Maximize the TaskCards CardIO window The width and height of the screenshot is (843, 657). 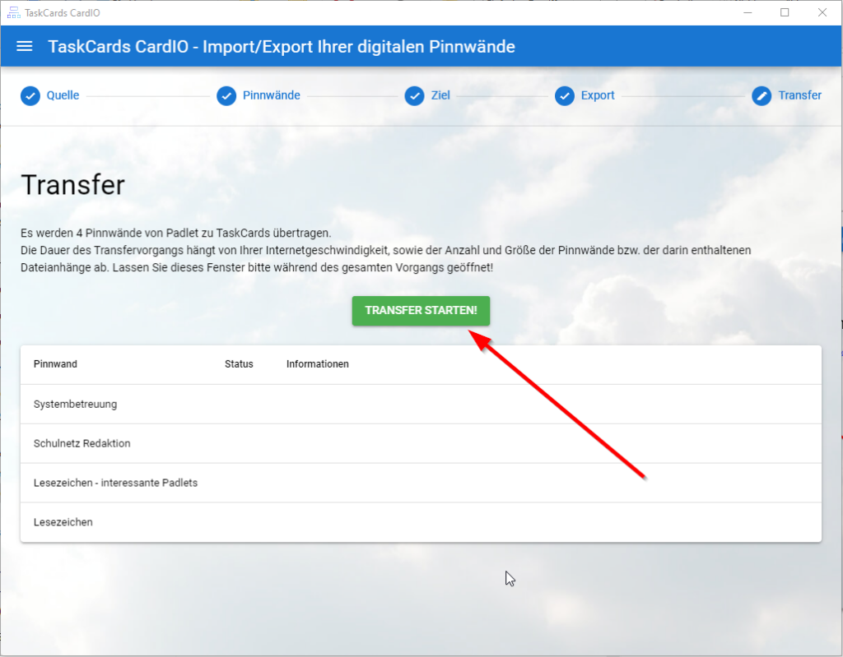coord(785,12)
